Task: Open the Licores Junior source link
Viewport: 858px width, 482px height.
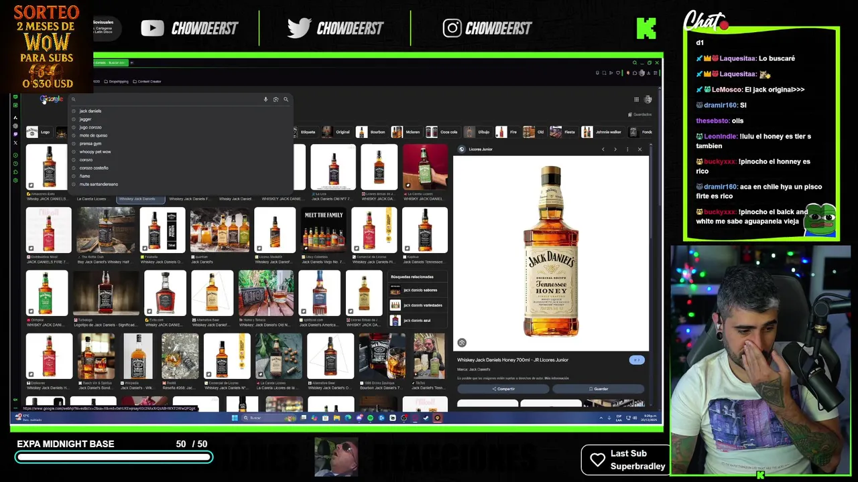Action: point(477,149)
